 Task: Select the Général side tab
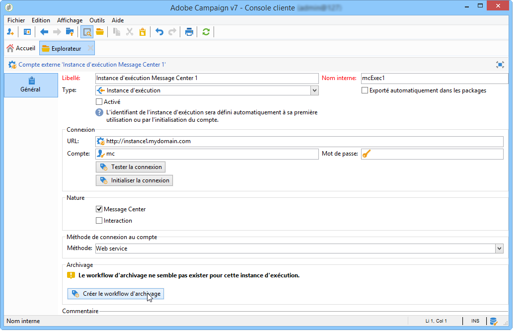pos(30,85)
